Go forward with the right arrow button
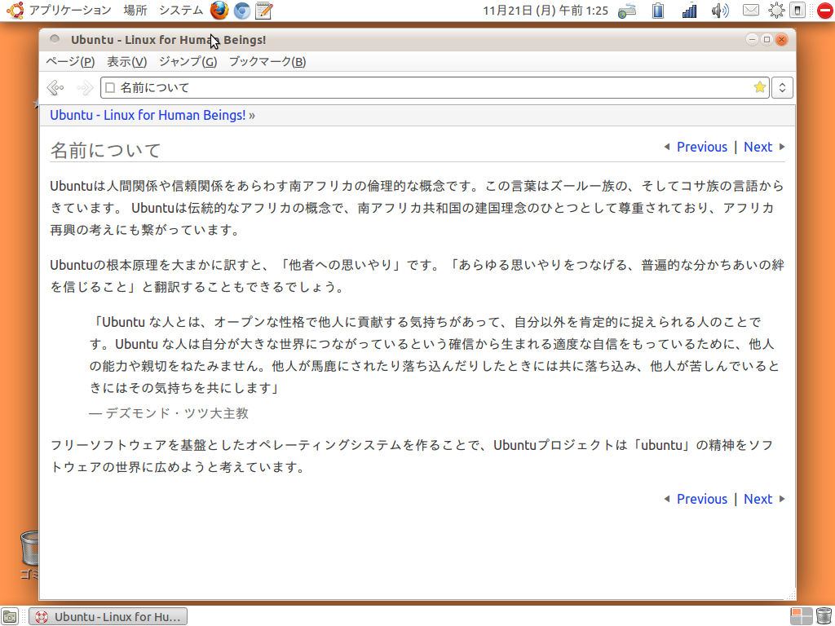The image size is (835, 626). [x=85, y=87]
